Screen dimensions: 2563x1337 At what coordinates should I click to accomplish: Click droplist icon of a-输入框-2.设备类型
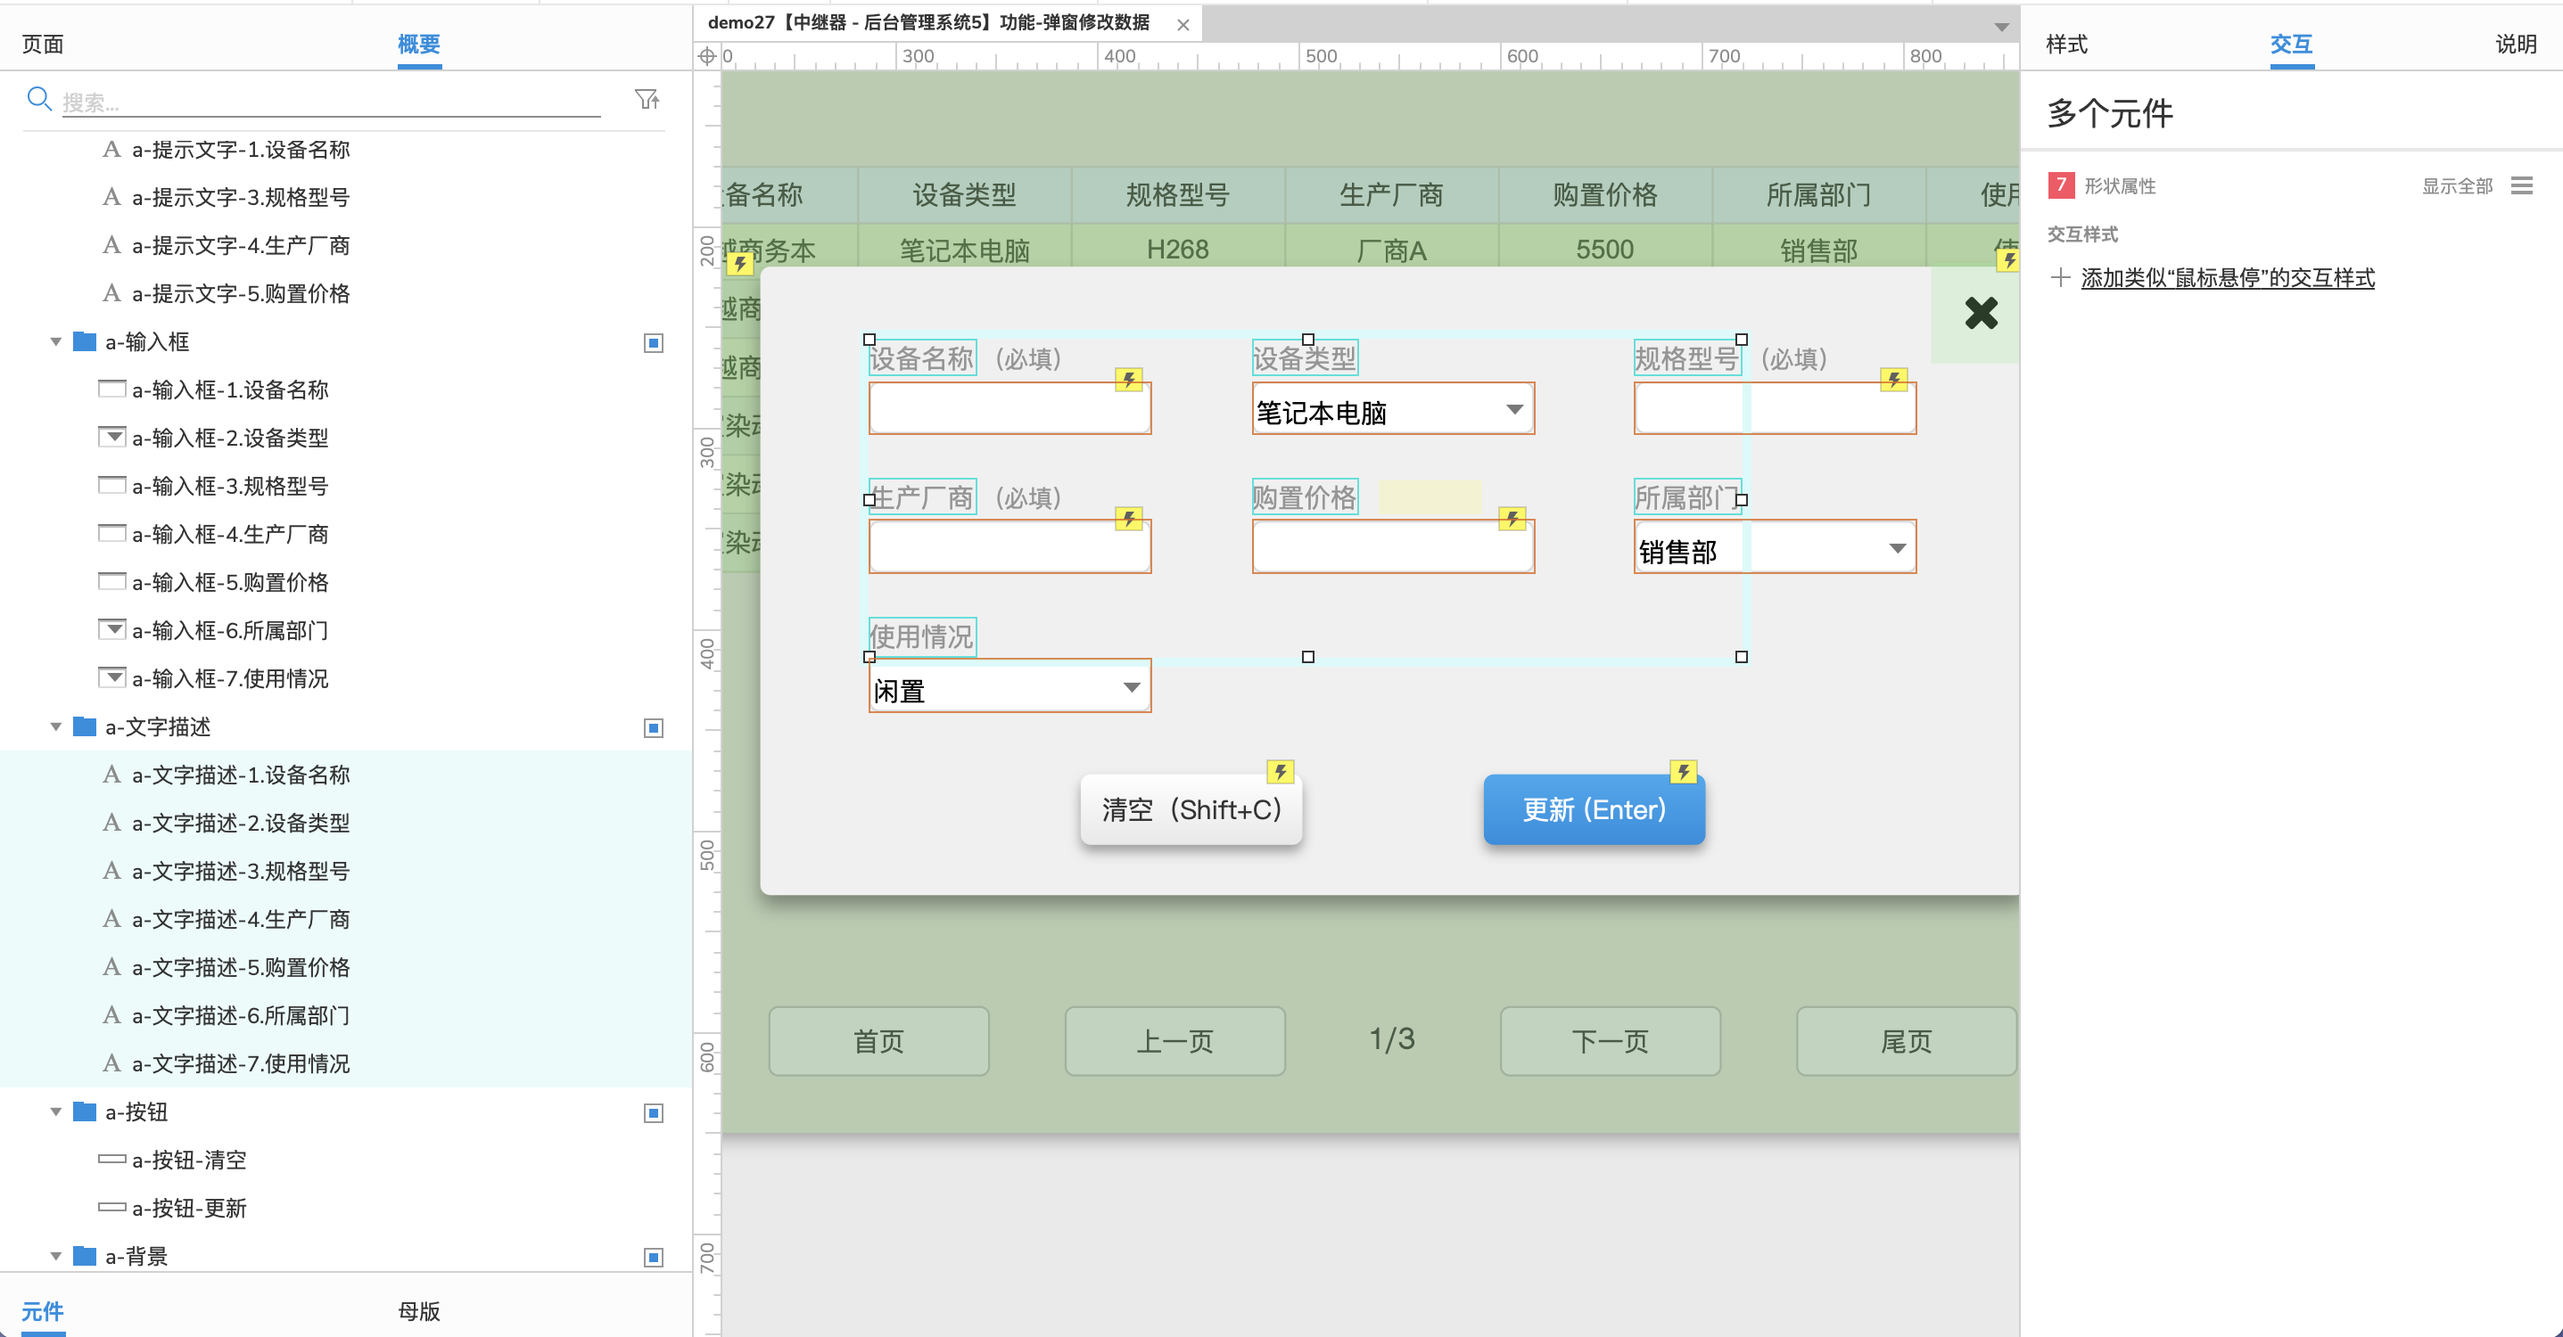tap(112, 437)
